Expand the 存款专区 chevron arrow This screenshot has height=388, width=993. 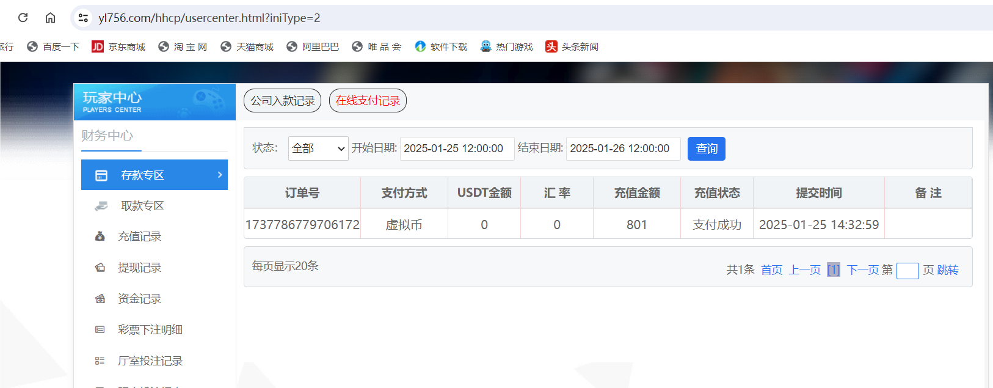coord(220,175)
